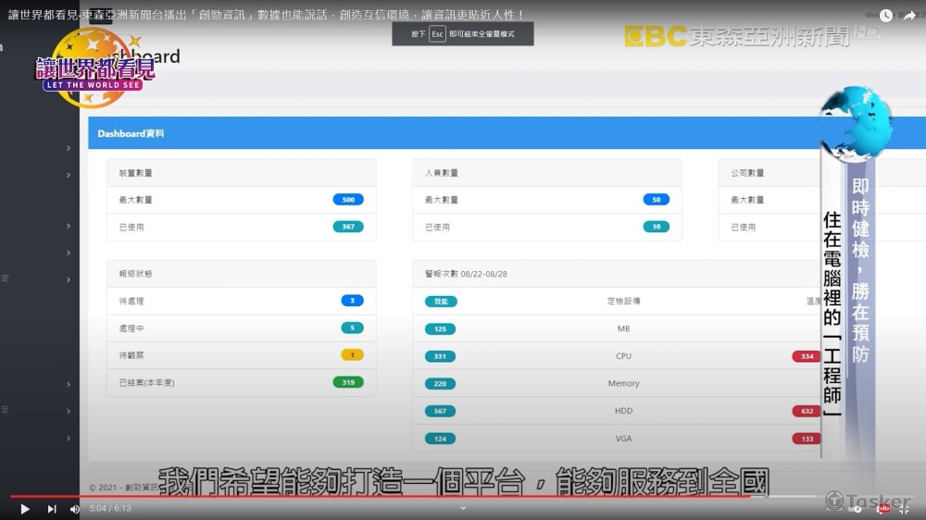Skip to the next video
Image resolution: width=926 pixels, height=520 pixels.
pyautogui.click(x=52, y=509)
